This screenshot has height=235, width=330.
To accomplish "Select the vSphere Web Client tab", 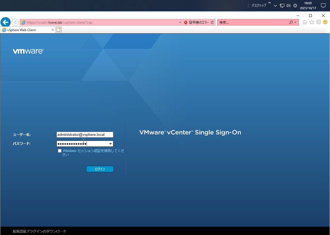I will 28,30.
